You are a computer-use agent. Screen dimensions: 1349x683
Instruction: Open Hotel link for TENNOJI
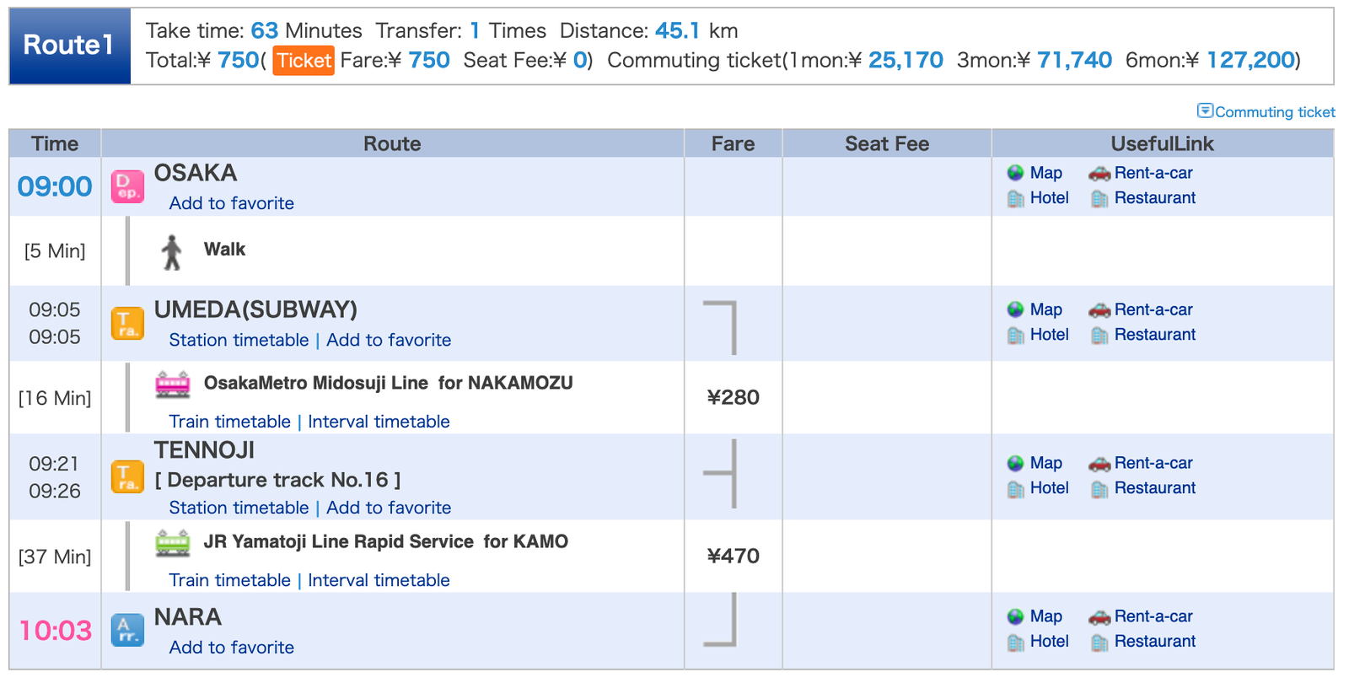pos(1049,488)
